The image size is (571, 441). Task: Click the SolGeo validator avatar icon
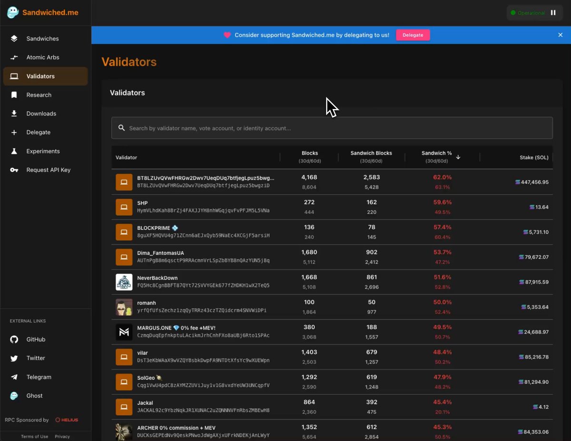tap(124, 382)
